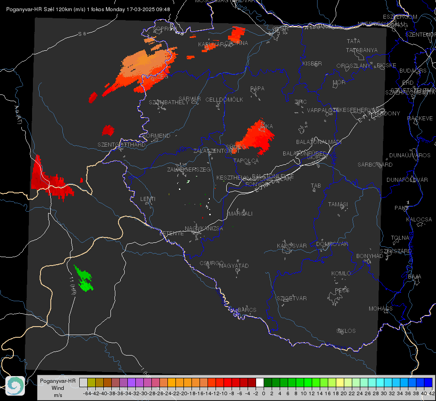Click the TAMASI city label
This screenshot has width=436, height=401.
tap(338, 205)
